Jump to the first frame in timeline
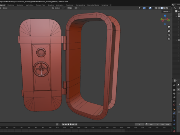 coord(63,124)
